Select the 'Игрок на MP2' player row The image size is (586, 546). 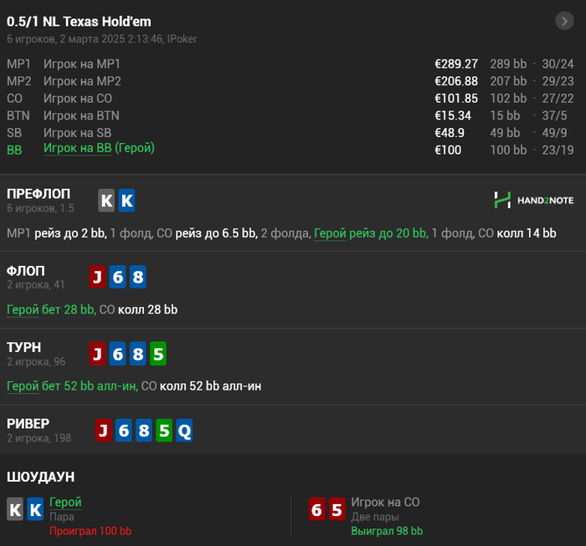290,81
